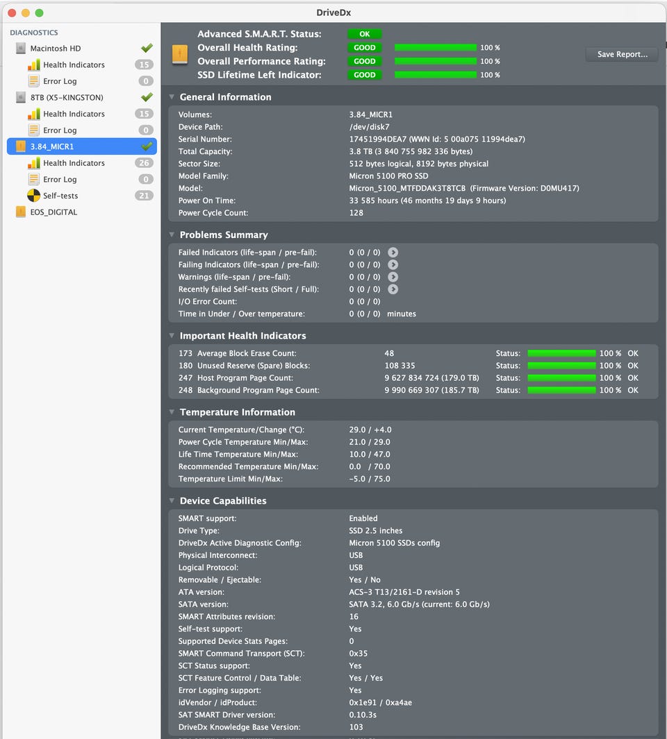Click Health Indicators chart icon under 8TB drive
This screenshot has height=739, width=667.
pyautogui.click(x=33, y=114)
